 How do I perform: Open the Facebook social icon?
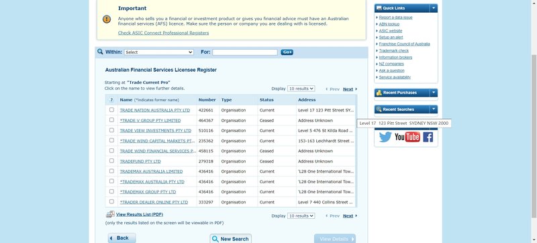[428, 137]
